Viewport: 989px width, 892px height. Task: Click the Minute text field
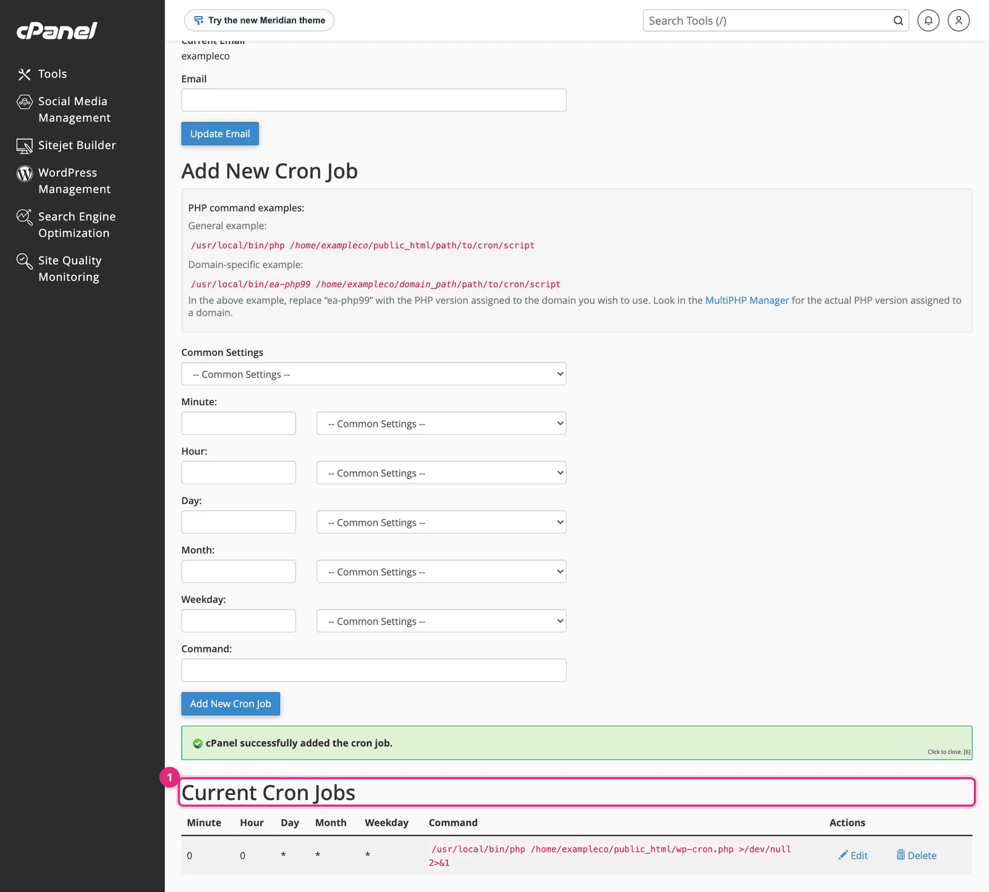(x=239, y=423)
